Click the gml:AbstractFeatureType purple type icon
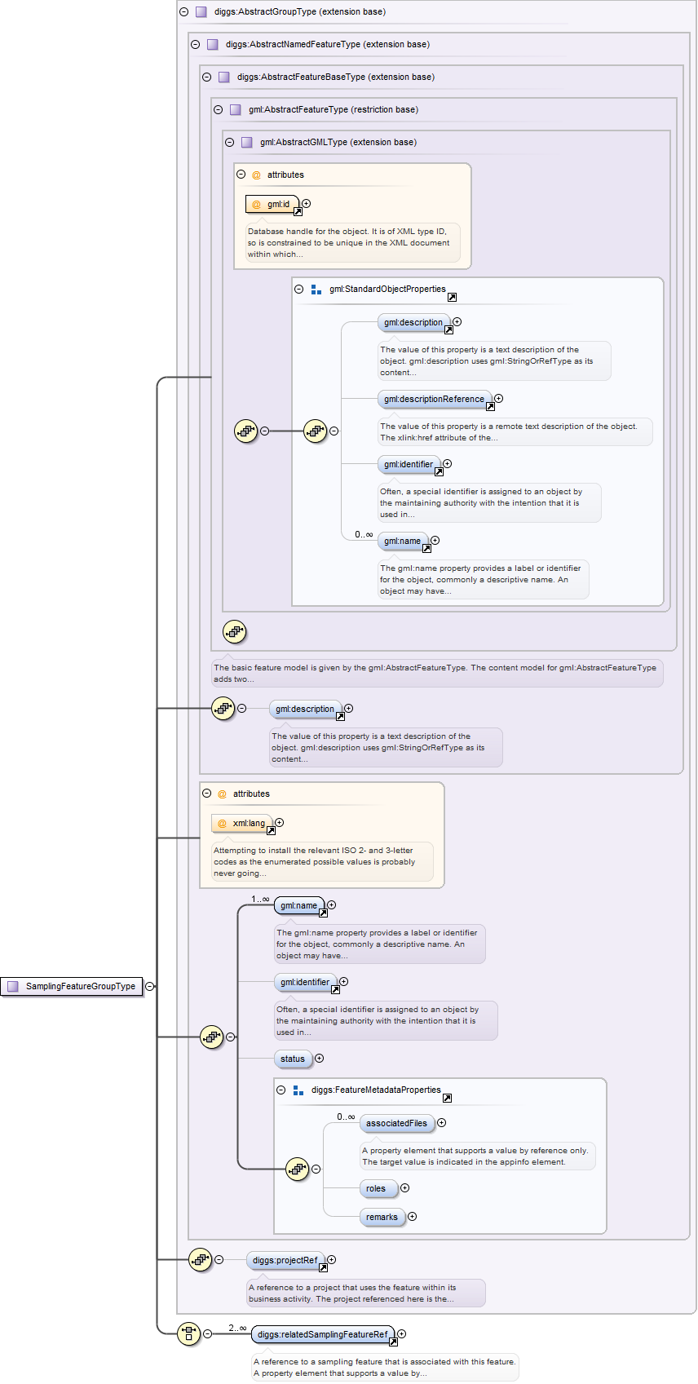The image size is (698, 1384). click(236, 109)
